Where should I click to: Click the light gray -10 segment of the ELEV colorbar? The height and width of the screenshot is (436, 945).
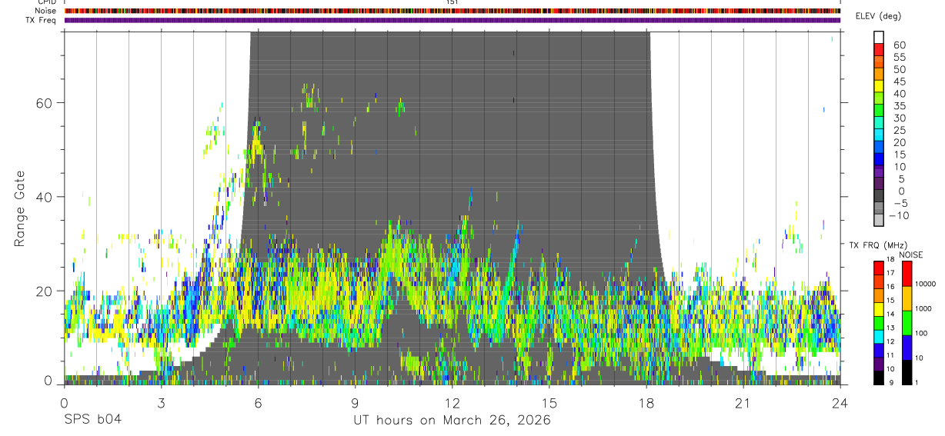coord(880,221)
